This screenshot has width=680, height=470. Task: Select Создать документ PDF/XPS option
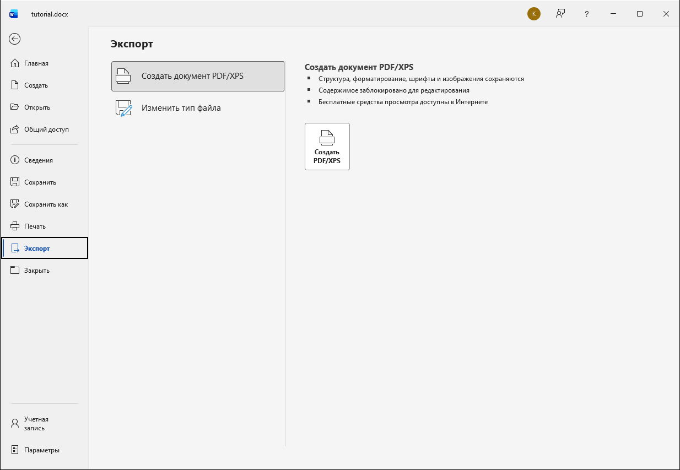tap(198, 76)
